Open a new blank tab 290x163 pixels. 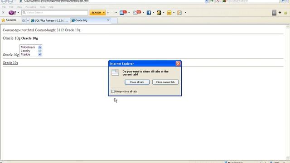[x=114, y=20]
